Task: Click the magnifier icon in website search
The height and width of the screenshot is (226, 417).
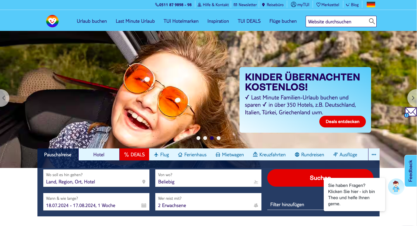Action: point(372,21)
